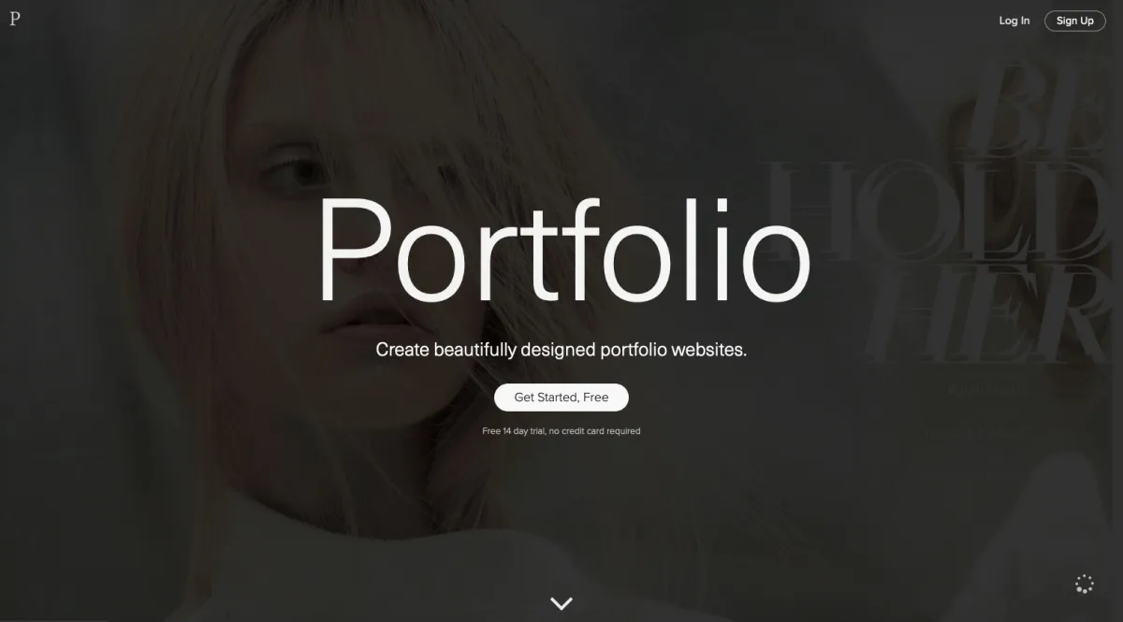This screenshot has height=622, width=1123.
Task: Choose Sign Up in the header
Action: [x=1074, y=21]
